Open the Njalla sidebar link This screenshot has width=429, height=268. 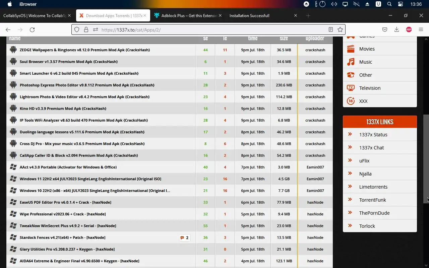pyautogui.click(x=365, y=174)
